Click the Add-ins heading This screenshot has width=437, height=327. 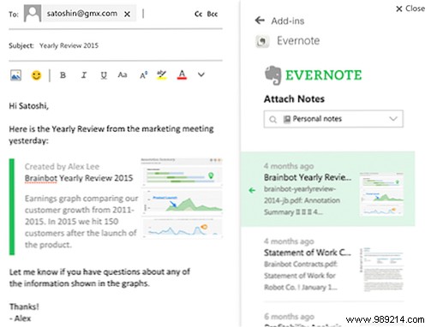288,21
